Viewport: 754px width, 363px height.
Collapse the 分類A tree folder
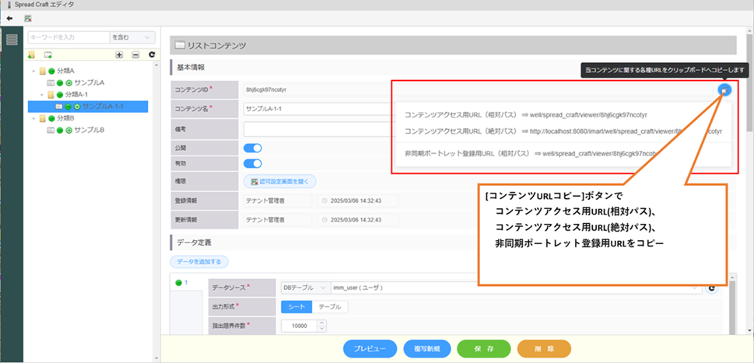pyautogui.click(x=33, y=71)
